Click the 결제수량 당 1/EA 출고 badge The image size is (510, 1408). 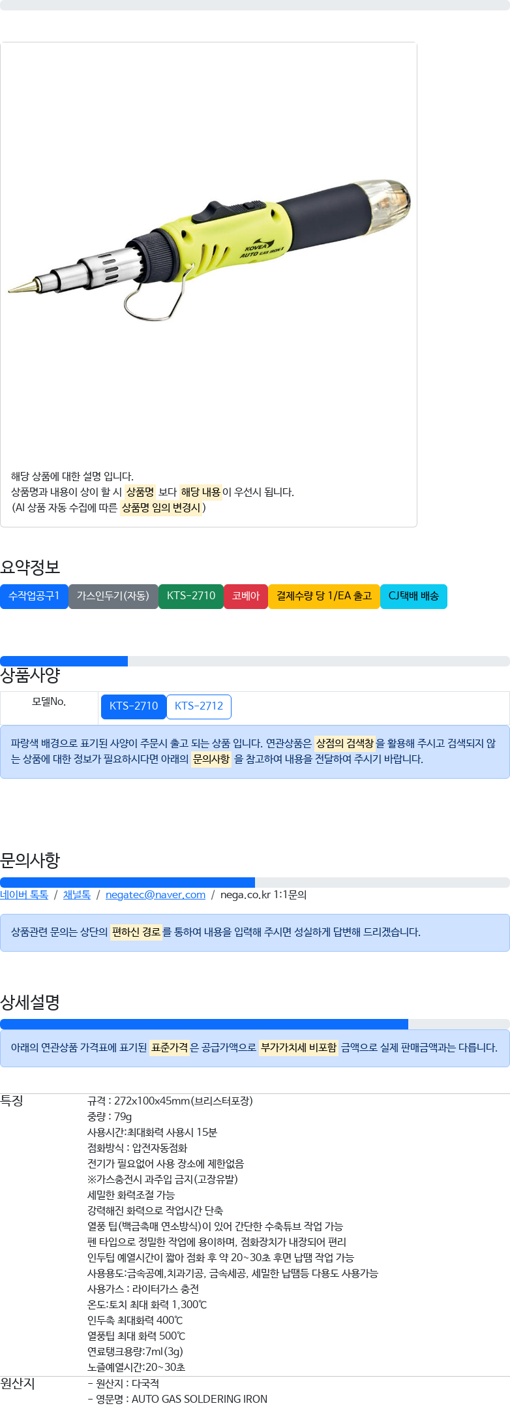pyautogui.click(x=324, y=596)
